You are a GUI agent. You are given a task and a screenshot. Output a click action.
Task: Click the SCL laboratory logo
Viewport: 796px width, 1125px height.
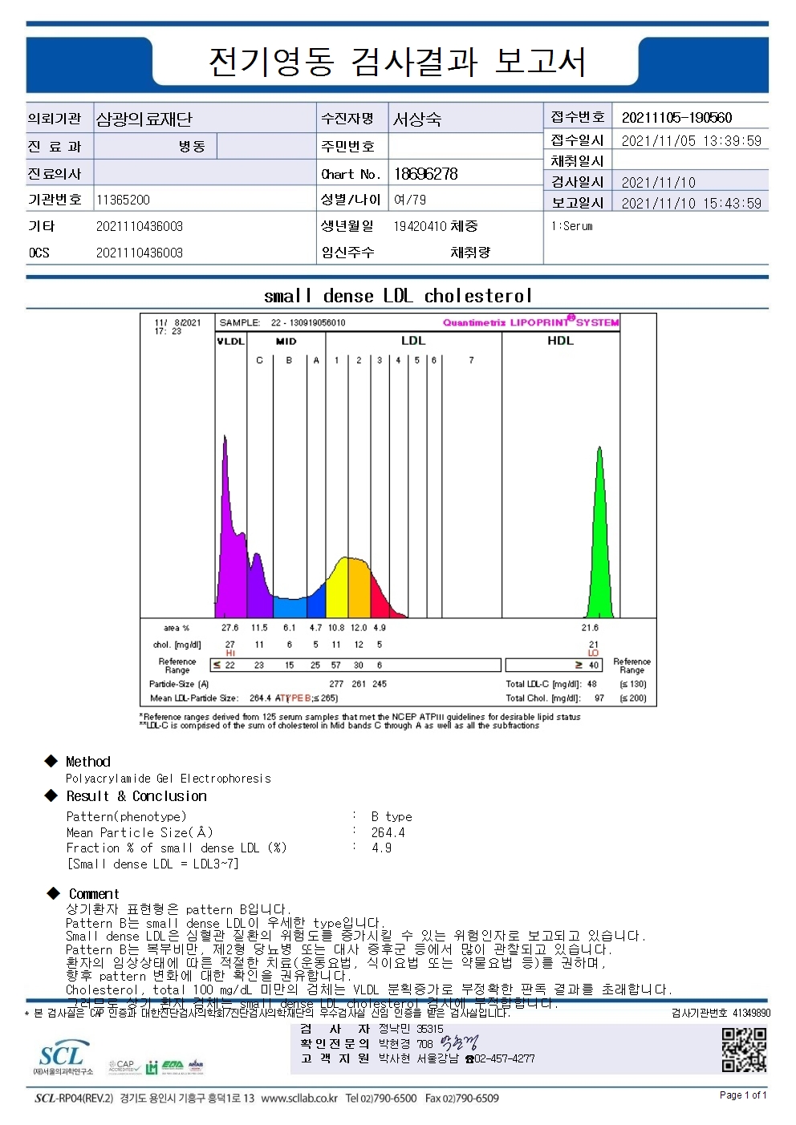[x=63, y=1058]
